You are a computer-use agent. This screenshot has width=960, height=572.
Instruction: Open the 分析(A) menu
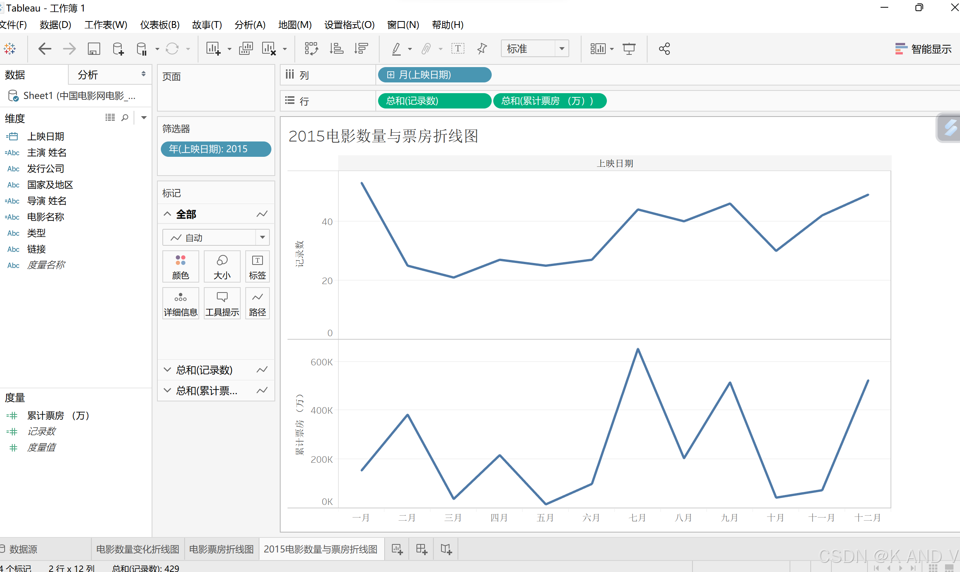pos(250,25)
